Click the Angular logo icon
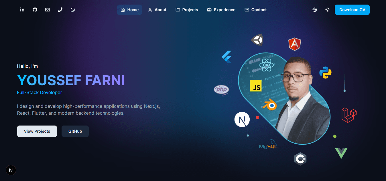Screen dimensions: 386x181 pyautogui.click(x=295, y=44)
